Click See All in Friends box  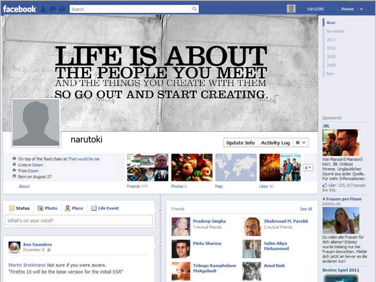306,209
